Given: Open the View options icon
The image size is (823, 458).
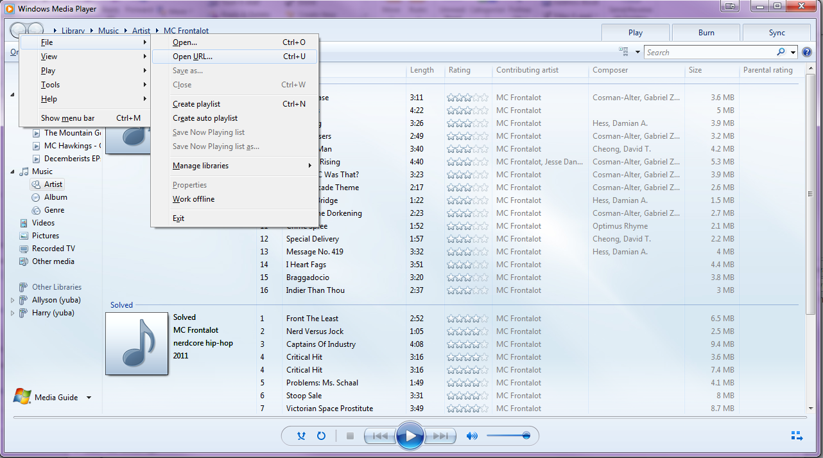Looking at the screenshot, I should click(624, 52).
